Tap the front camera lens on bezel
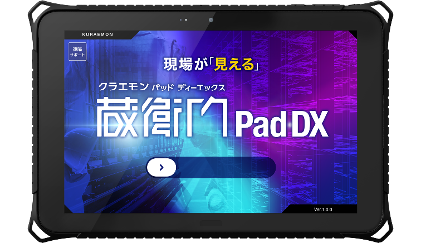 coord(210,20)
